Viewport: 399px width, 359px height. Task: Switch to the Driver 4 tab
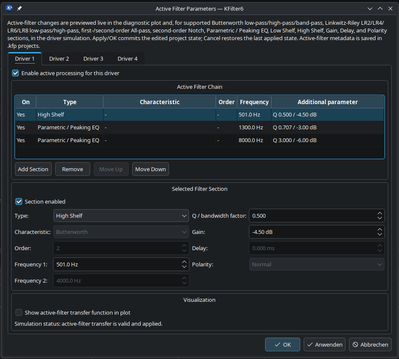click(127, 58)
